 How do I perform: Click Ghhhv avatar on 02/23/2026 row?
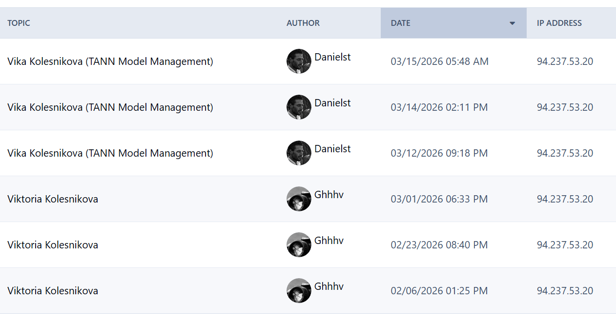coord(299,245)
